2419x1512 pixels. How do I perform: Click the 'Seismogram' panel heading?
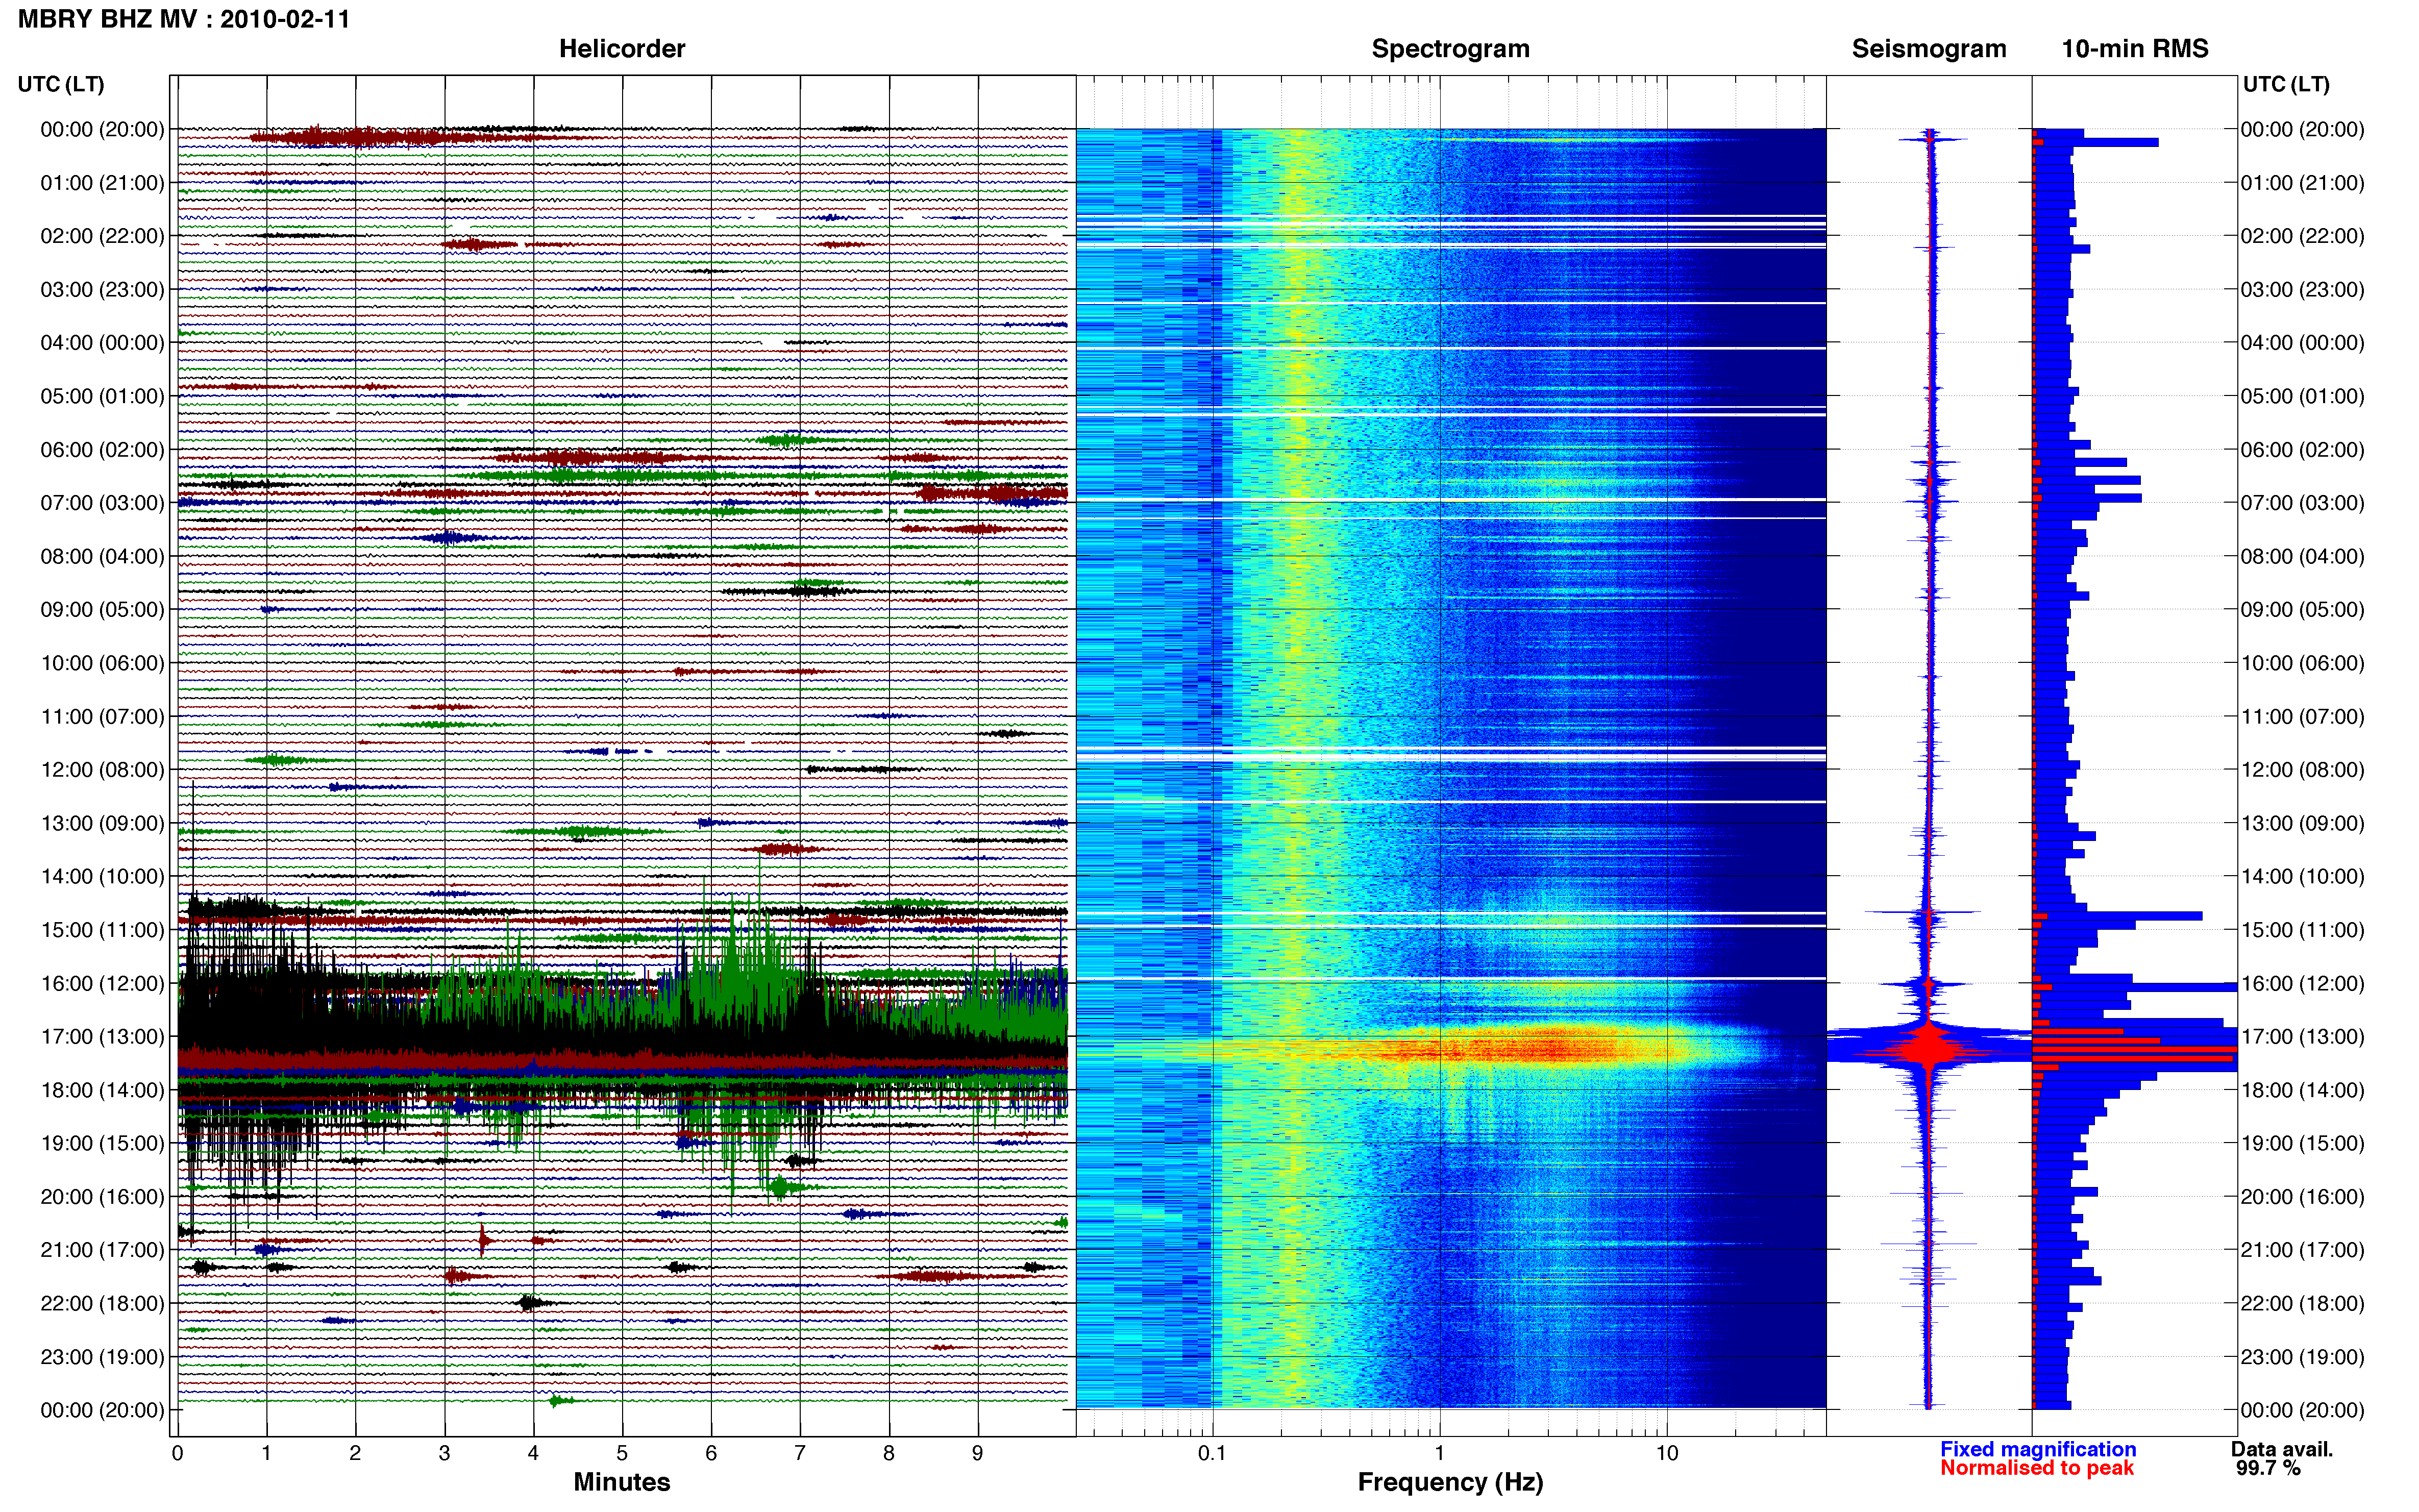pos(1929,49)
